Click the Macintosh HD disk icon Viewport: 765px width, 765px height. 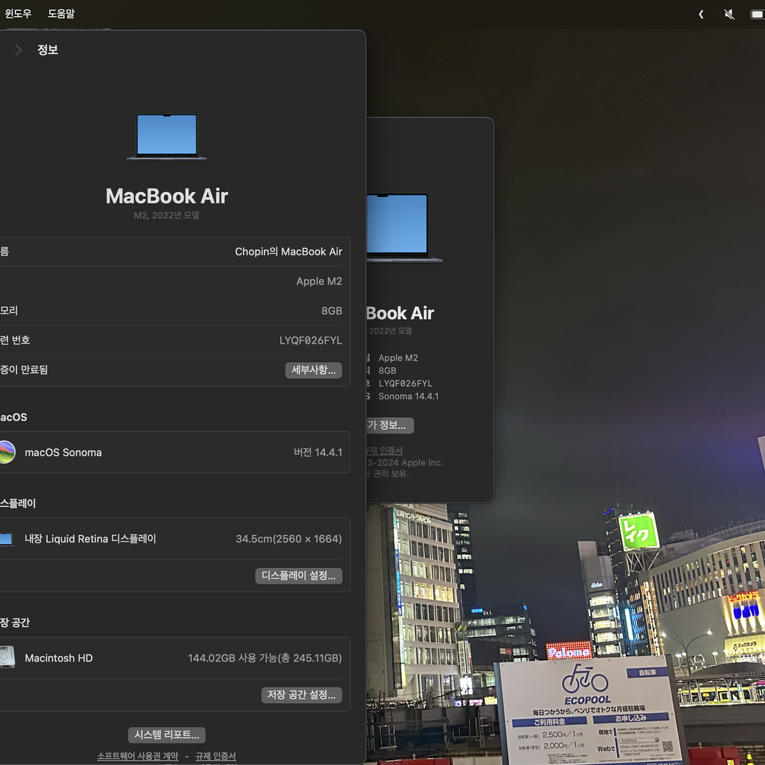click(7, 658)
